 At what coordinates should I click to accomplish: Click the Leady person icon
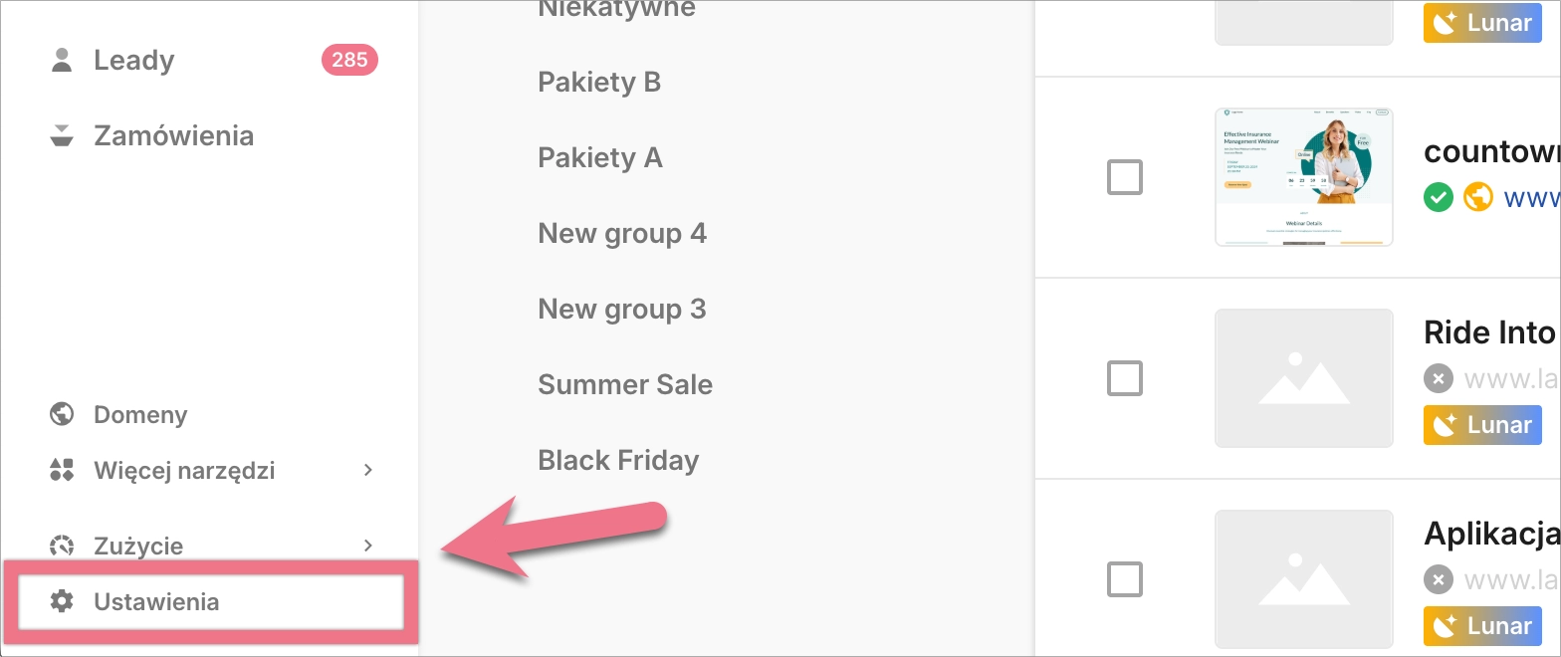tap(62, 60)
